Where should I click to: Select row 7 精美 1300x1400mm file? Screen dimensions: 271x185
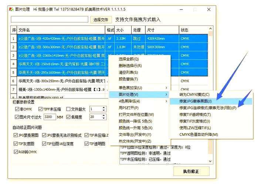pyautogui.click(x=61, y=90)
